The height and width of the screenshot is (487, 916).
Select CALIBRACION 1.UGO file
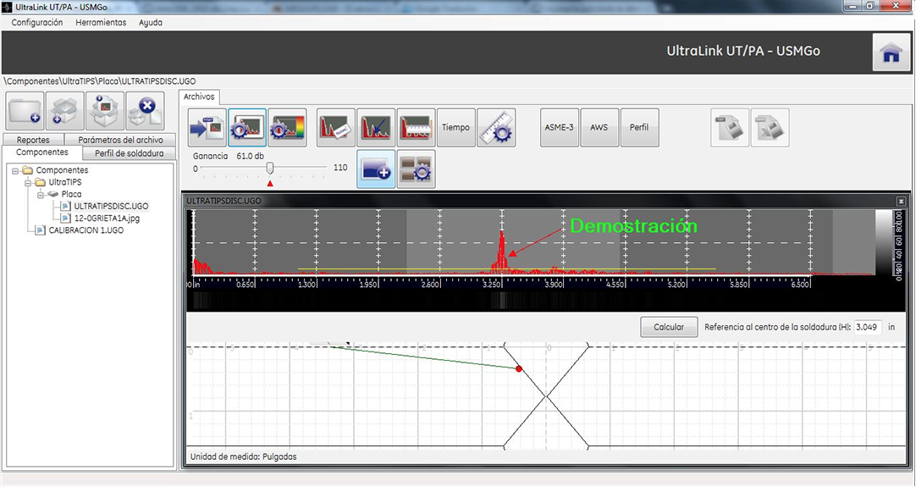86,230
